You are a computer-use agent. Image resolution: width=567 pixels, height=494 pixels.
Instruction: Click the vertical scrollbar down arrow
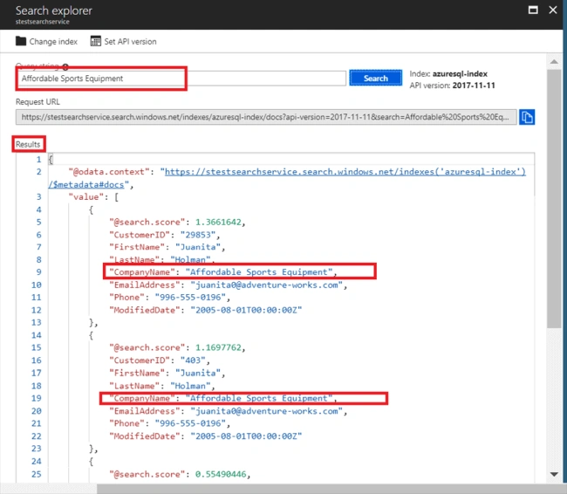click(x=554, y=474)
